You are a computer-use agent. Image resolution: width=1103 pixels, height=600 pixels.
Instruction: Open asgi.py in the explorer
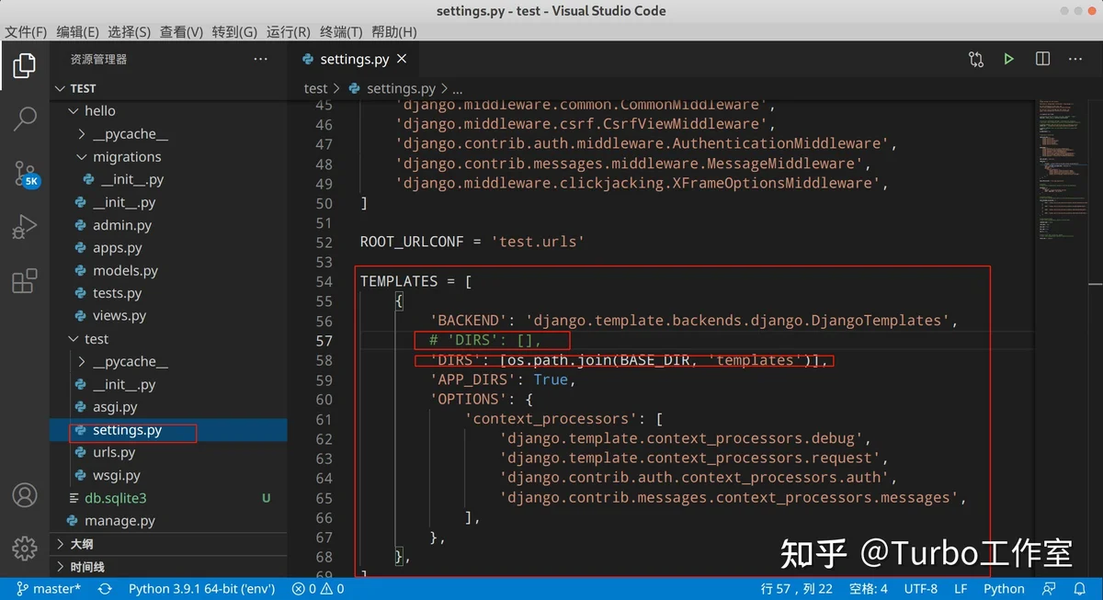(x=168, y=407)
